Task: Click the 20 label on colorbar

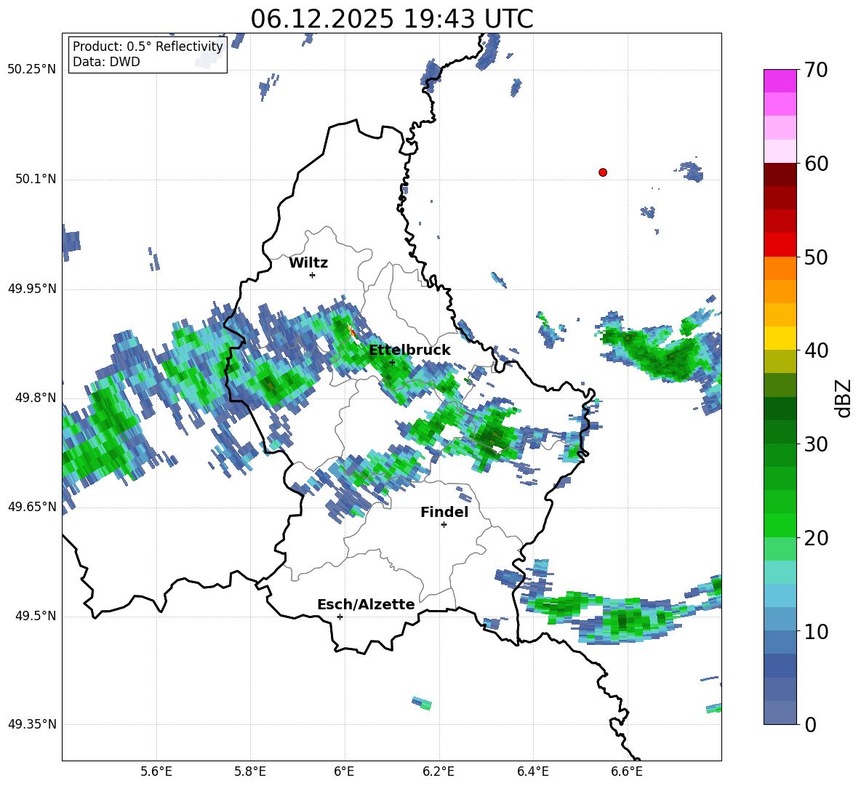Action: 816,537
